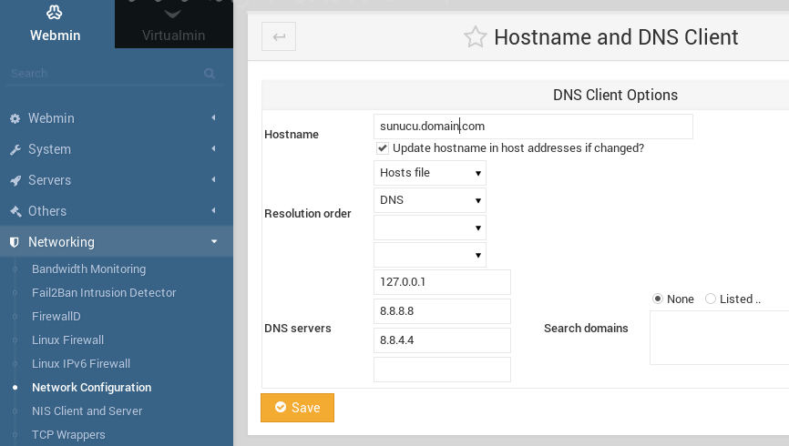This screenshot has height=446, width=789.
Task: Click the back arrow button
Action: point(279,37)
